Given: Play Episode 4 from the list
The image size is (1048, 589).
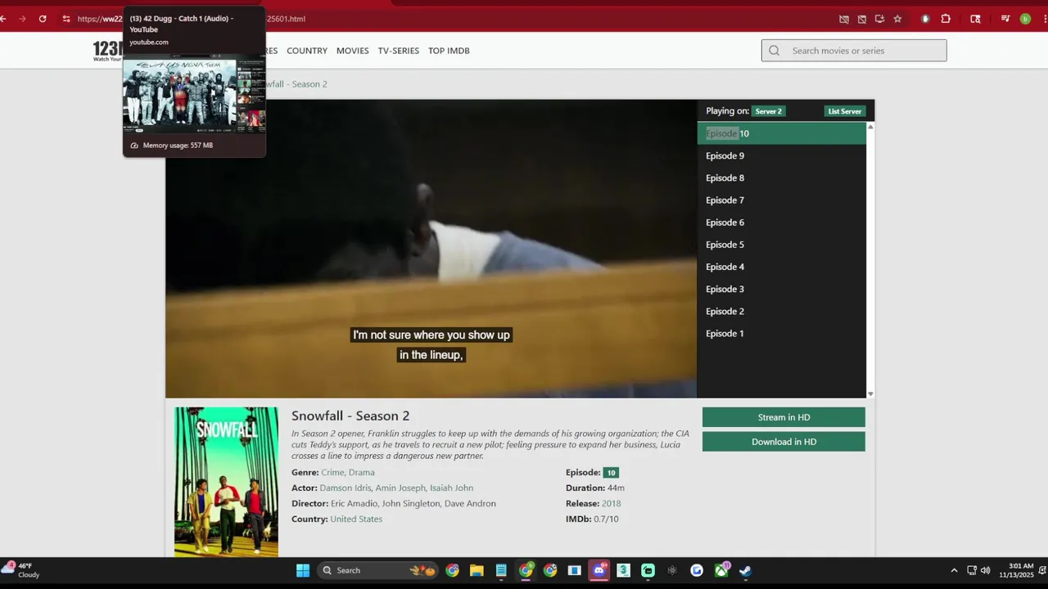Looking at the screenshot, I should point(781,267).
